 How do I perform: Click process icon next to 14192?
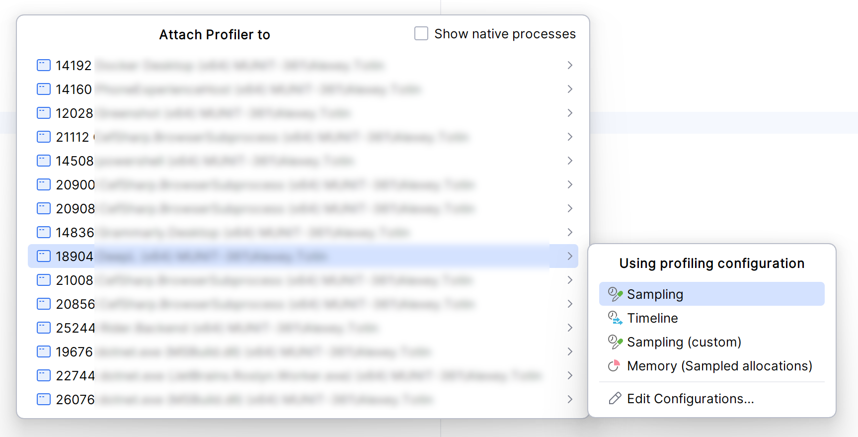[44, 65]
